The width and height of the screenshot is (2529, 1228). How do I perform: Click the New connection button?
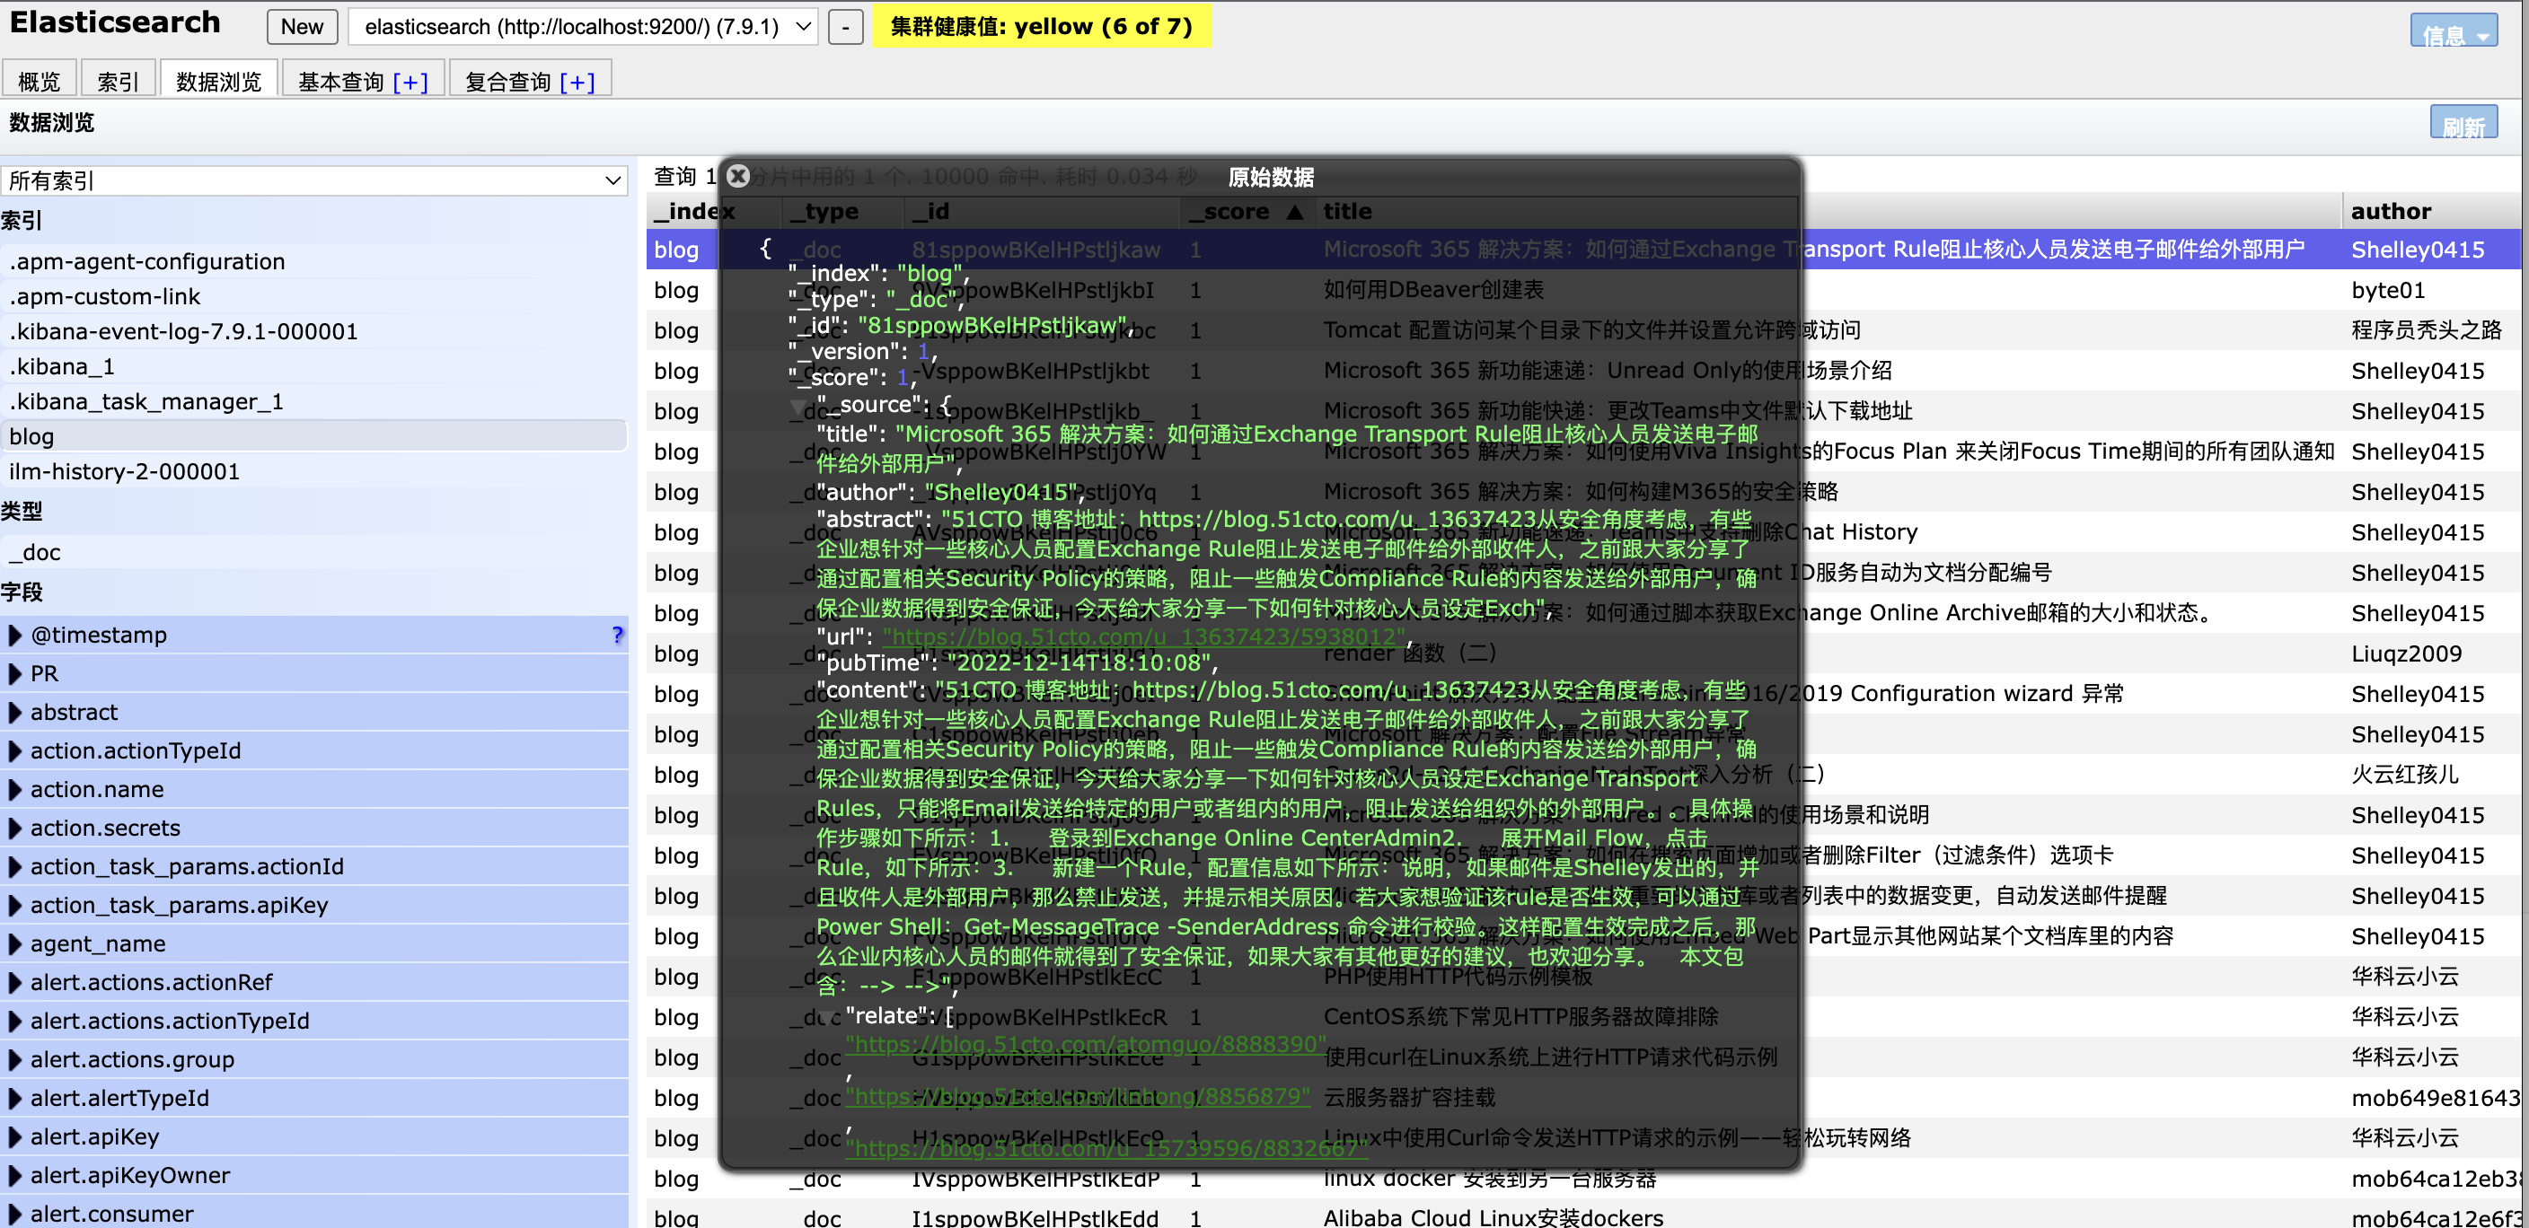(302, 27)
